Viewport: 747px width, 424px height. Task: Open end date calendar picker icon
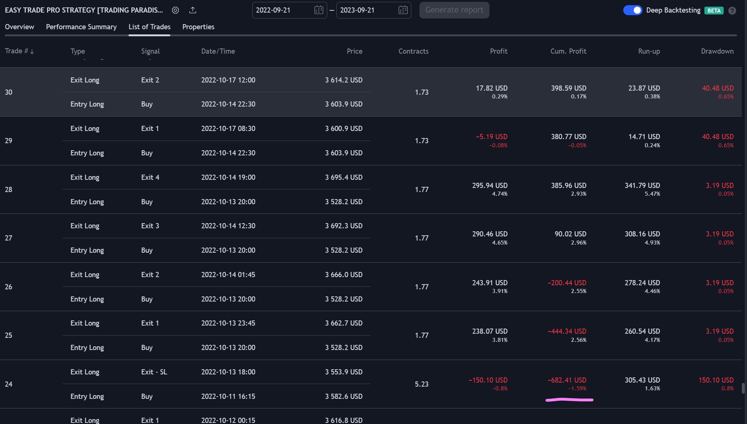[403, 10]
